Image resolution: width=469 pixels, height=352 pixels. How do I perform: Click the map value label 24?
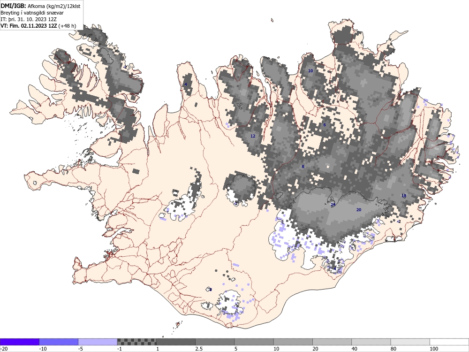tap(333, 205)
